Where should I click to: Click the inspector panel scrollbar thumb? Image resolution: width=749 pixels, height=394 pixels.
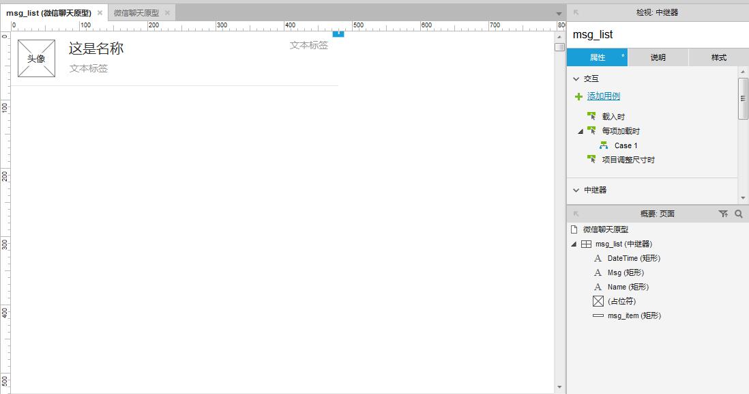743,98
